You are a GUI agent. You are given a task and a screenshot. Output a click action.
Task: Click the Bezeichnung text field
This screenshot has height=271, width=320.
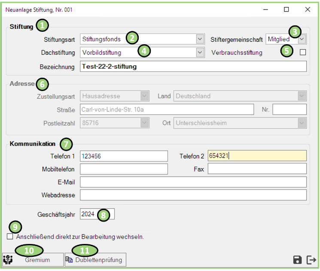(193, 67)
